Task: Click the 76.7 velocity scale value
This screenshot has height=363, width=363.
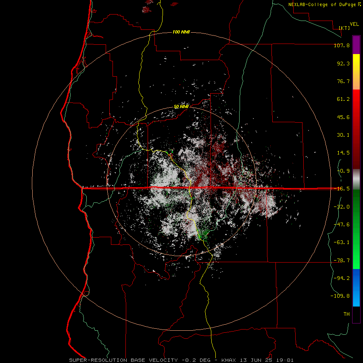Action: pyautogui.click(x=343, y=81)
